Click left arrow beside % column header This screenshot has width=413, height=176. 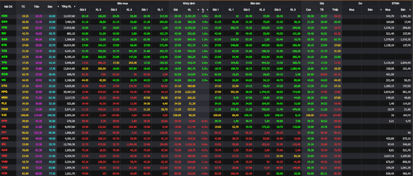pos(198,10)
